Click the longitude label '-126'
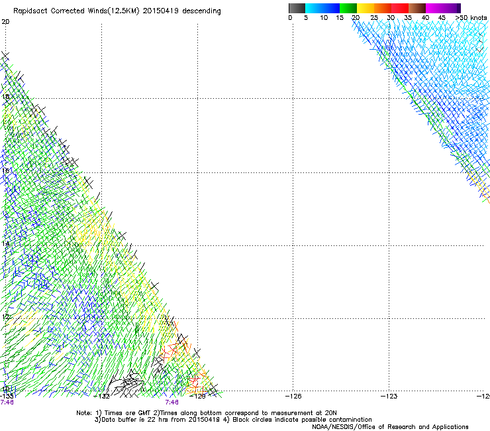The width and height of the screenshot is (490, 431). 293,397
